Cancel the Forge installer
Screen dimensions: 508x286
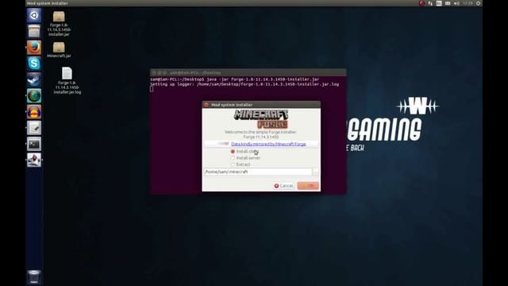284,186
